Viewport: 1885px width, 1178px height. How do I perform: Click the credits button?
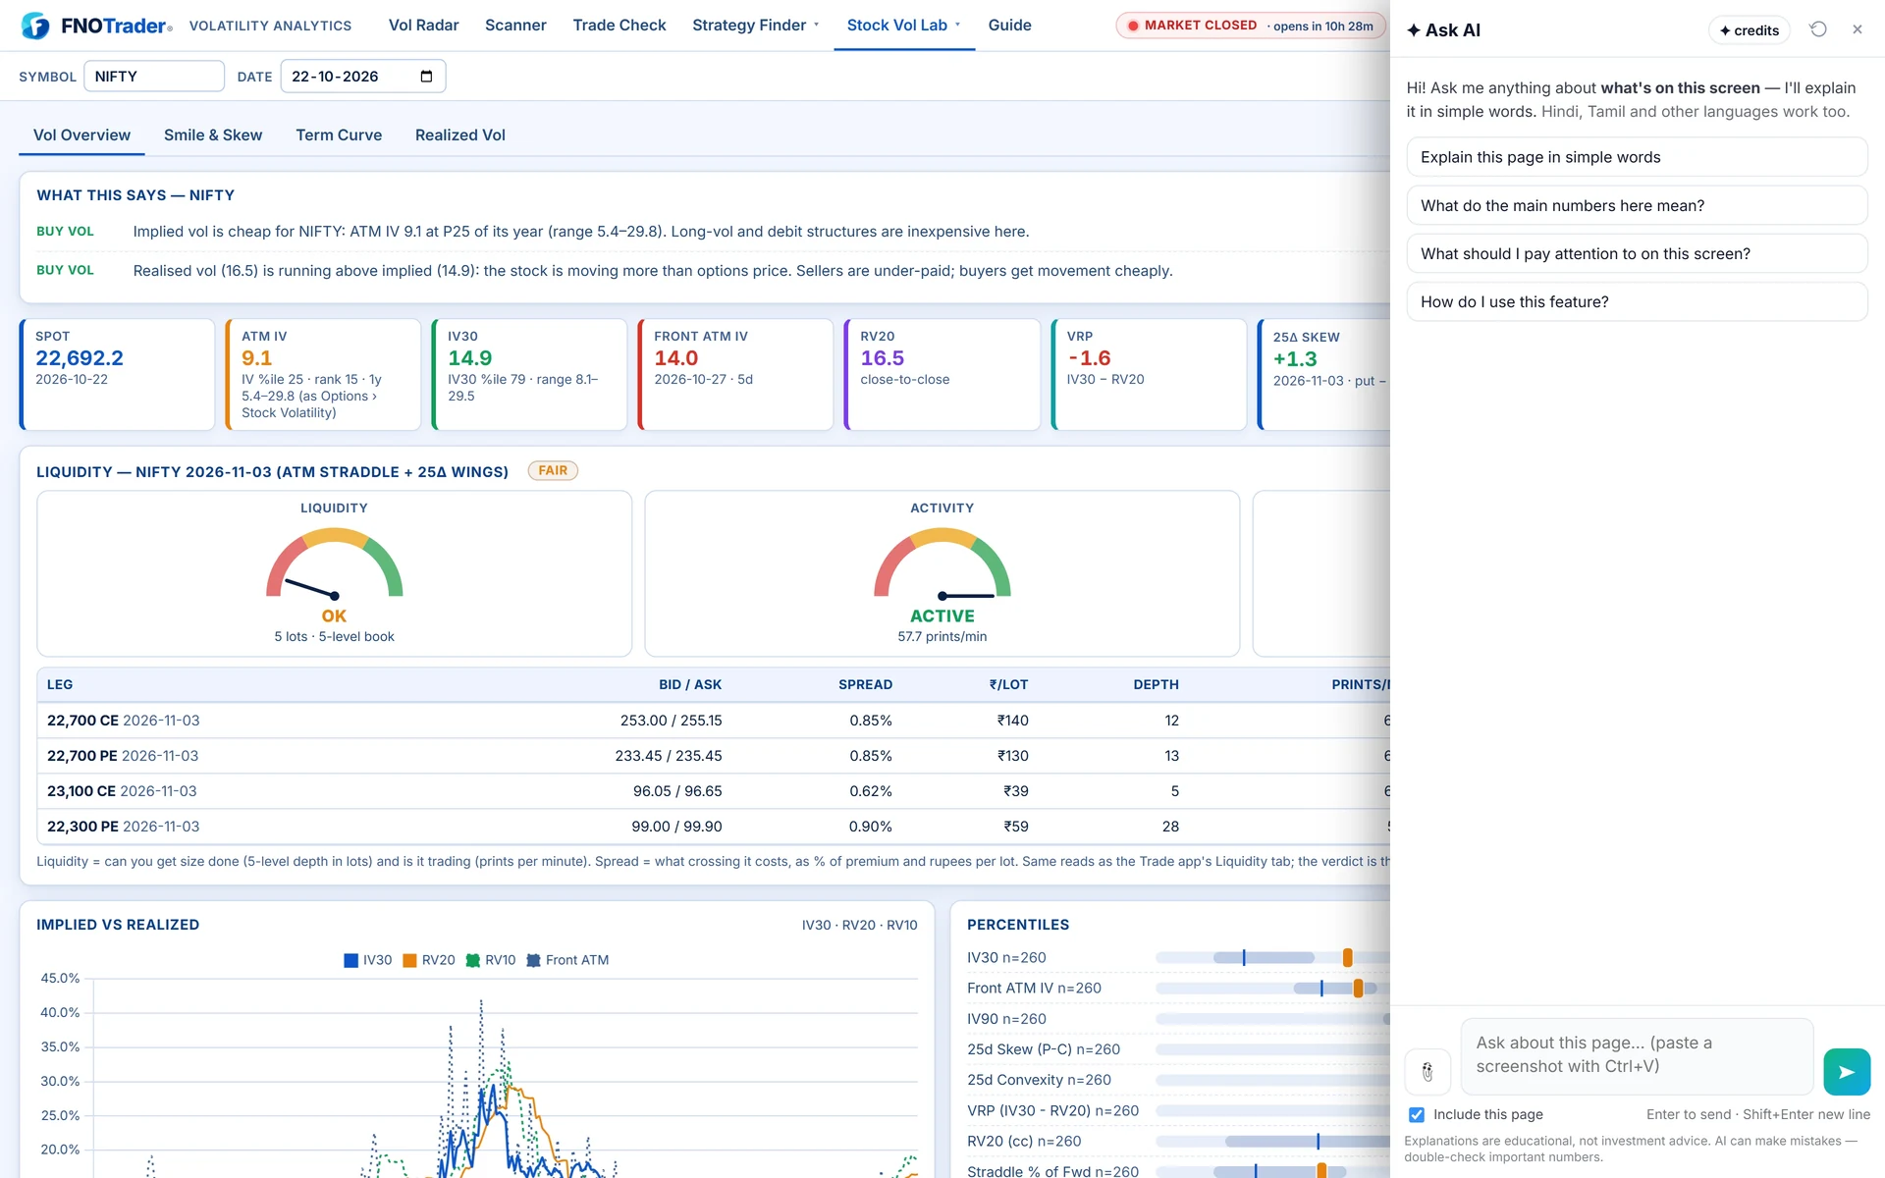(1750, 30)
